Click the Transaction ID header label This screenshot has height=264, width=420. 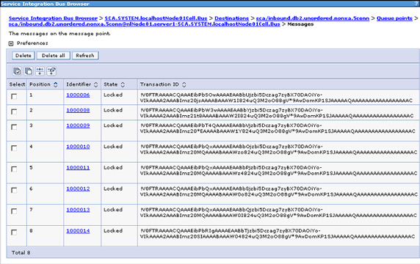159,84
